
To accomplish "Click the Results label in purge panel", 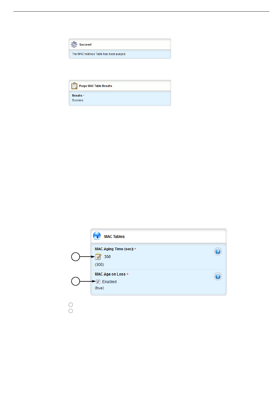I will [77, 96].
